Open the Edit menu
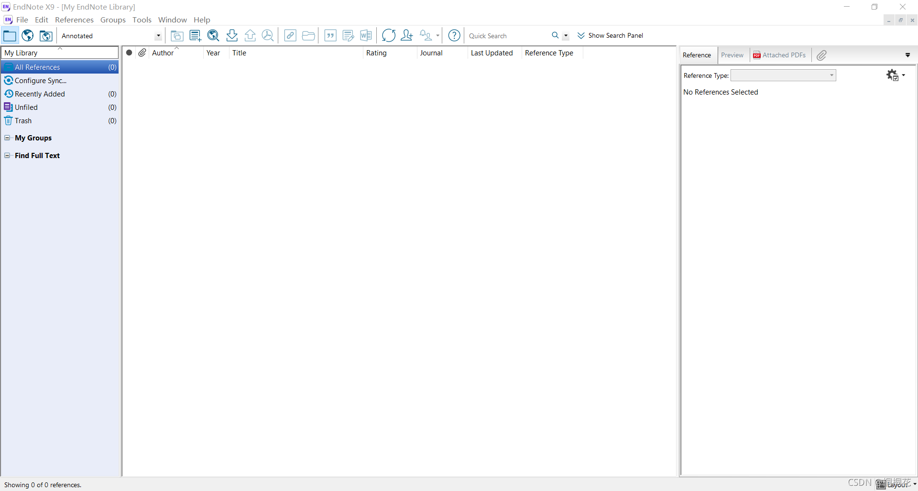Image resolution: width=918 pixels, height=491 pixels. (x=42, y=20)
